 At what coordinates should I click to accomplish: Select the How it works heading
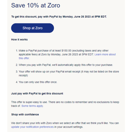(x=19, y=40)
